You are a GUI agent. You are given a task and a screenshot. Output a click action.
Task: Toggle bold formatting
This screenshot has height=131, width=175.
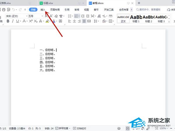(x=8, y=21)
